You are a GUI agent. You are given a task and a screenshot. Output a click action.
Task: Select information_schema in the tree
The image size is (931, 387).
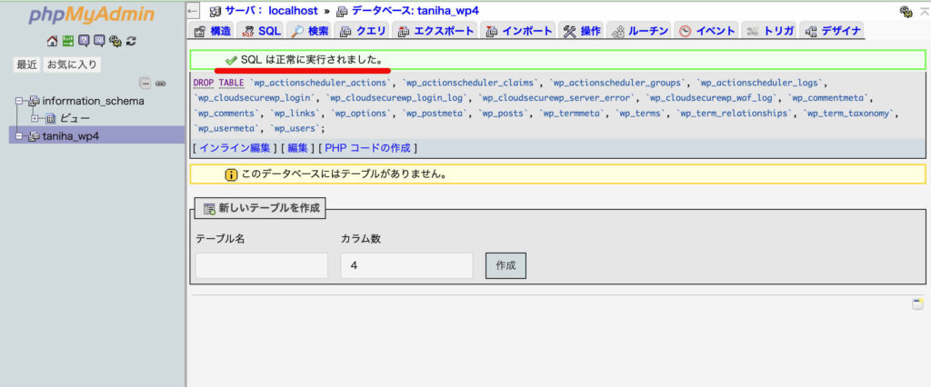94,101
